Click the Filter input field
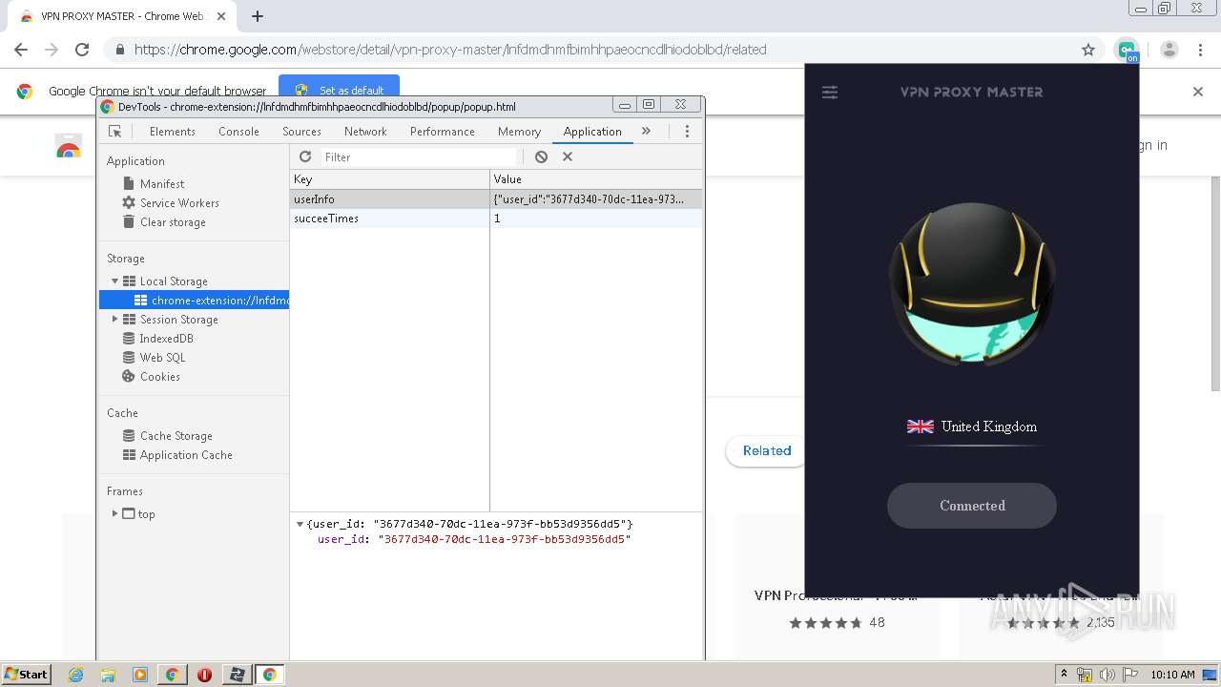1221x687 pixels. [420, 156]
